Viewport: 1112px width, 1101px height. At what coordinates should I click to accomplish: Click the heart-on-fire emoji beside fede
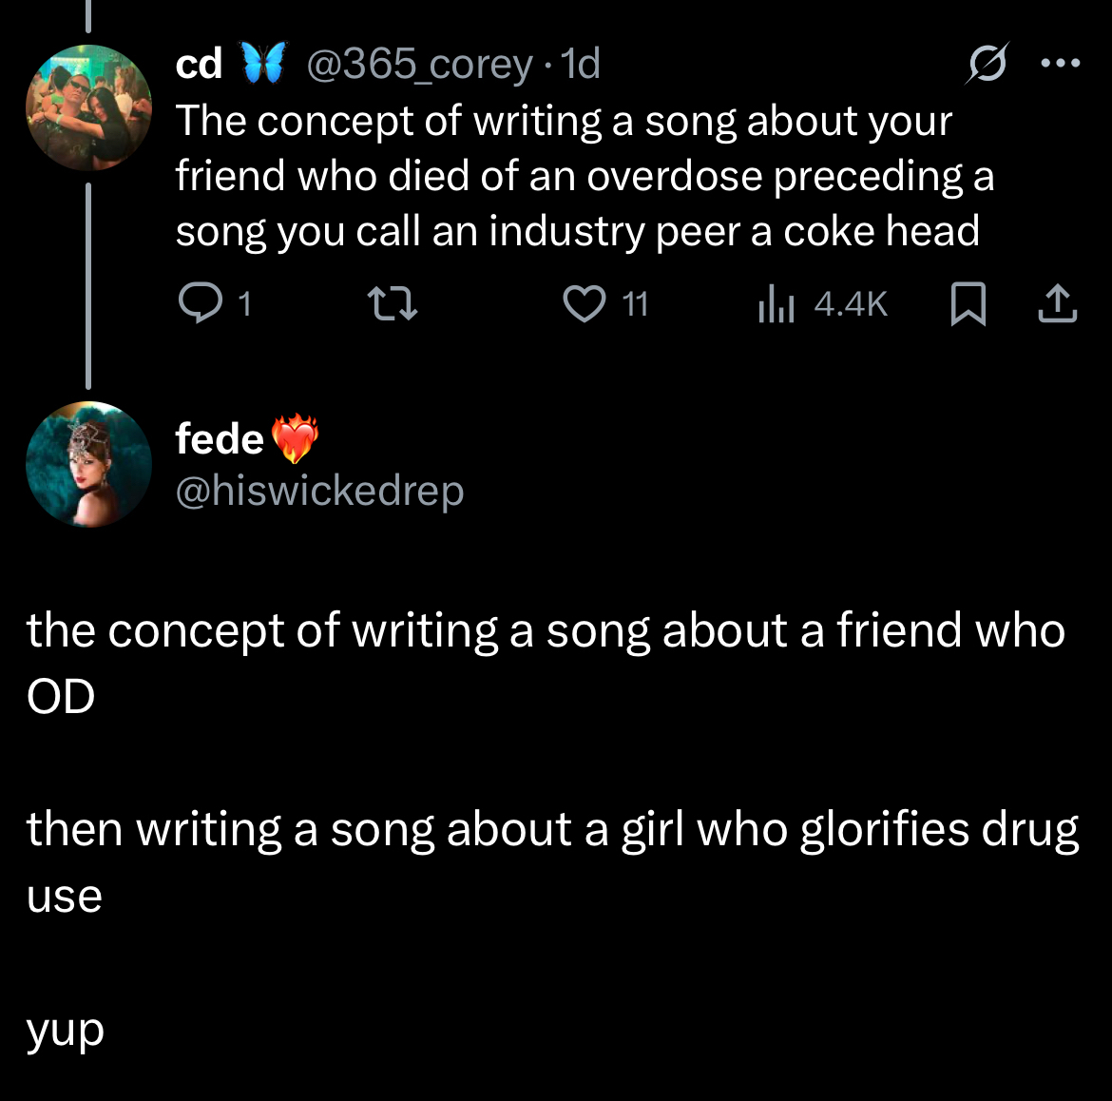(x=295, y=438)
